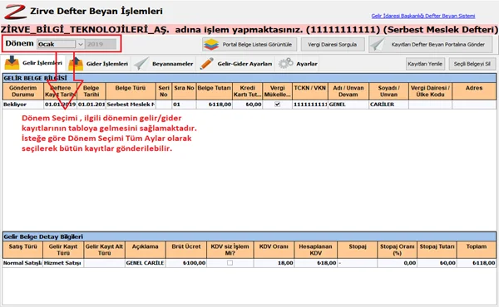
Task: Click the Deftere Kayıt Tarihi column header
Action: coord(61,91)
